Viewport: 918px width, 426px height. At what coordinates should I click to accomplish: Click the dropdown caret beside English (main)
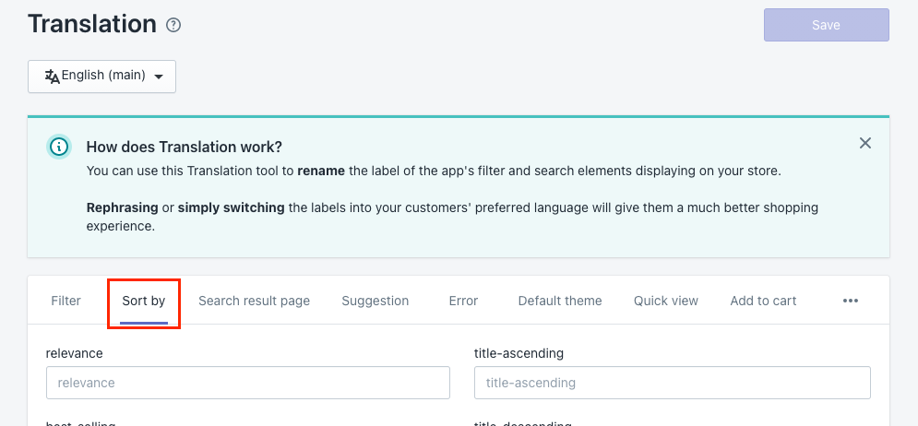tap(159, 77)
